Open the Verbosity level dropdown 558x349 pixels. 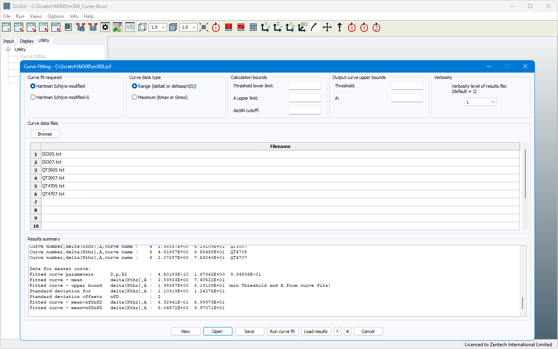point(480,102)
